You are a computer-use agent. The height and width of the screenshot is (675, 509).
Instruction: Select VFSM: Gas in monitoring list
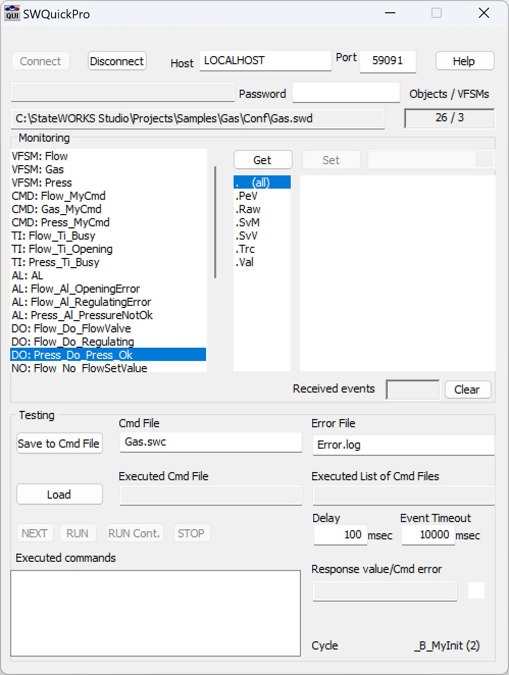pyautogui.click(x=38, y=169)
